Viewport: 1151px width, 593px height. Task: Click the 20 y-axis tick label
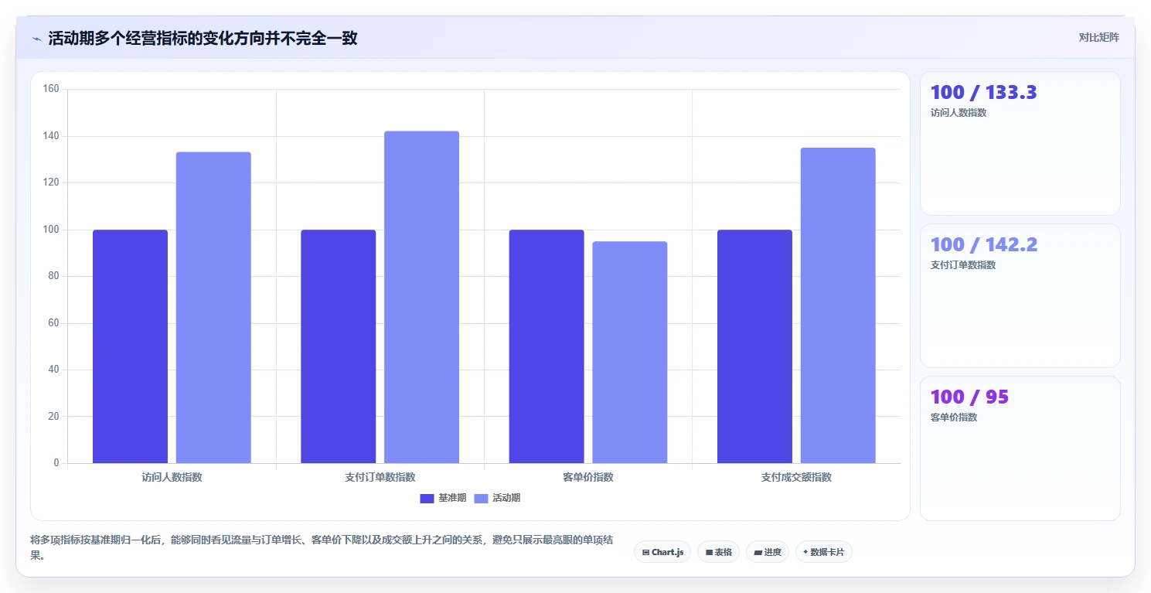[53, 417]
